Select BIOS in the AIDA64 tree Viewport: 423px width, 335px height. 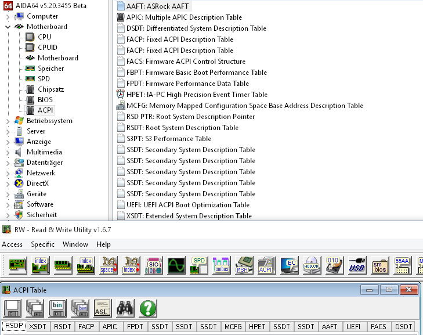coord(45,100)
